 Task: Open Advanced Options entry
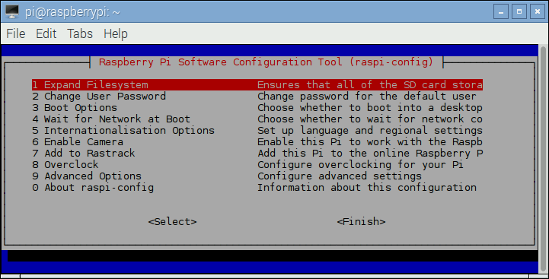(x=257, y=176)
